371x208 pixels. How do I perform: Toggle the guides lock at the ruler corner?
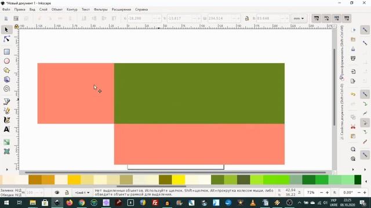pos(16,27)
